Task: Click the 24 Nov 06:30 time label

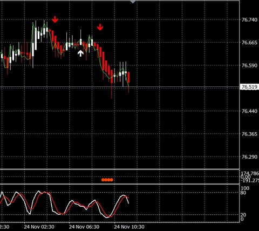Action: 84,227
